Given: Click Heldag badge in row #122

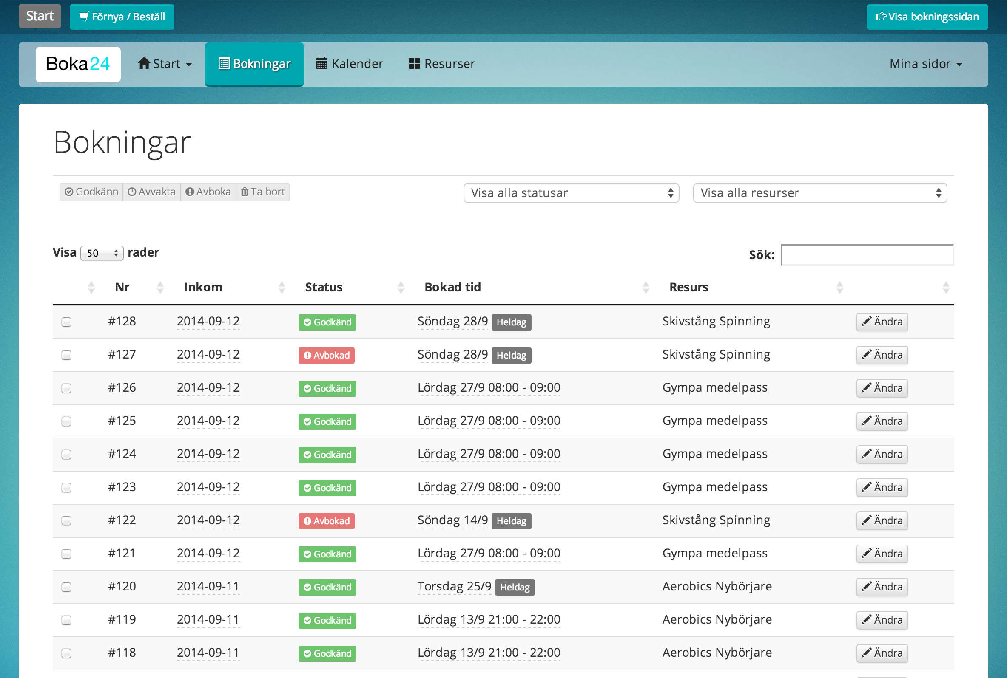Looking at the screenshot, I should 511,521.
